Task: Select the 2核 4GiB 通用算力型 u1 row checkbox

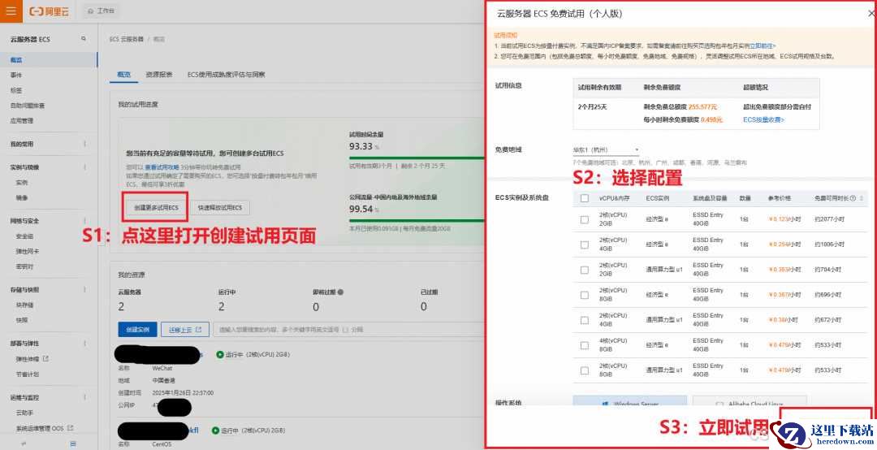Action: click(x=585, y=320)
